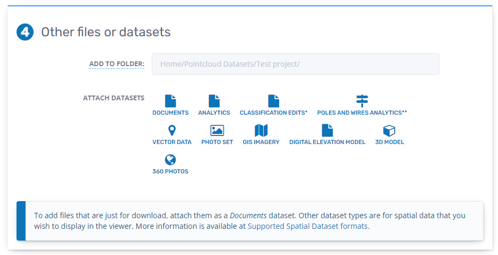Select the Vector Data map pin icon
The width and height of the screenshot is (498, 255).
(172, 130)
